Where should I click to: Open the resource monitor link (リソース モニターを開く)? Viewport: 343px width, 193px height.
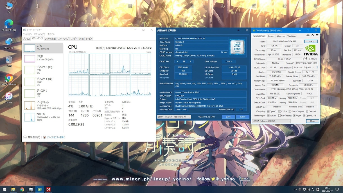point(56,137)
